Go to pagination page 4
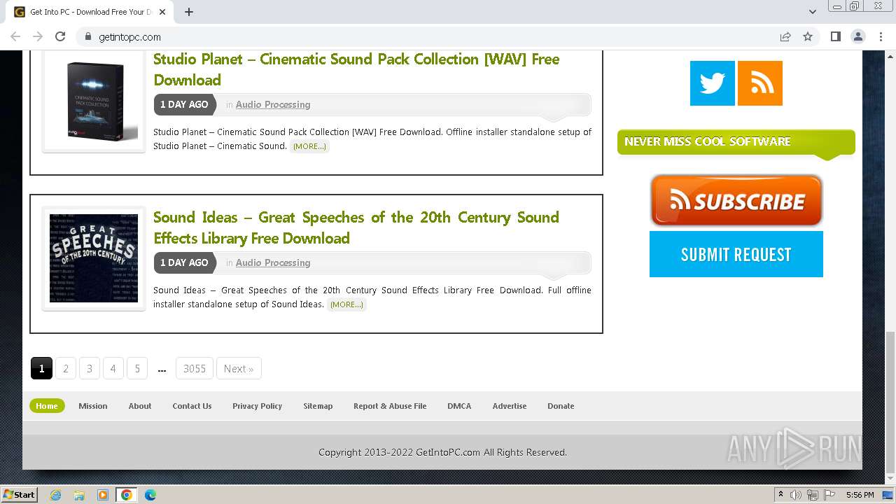Viewport: 896px width, 504px height. pos(113,368)
